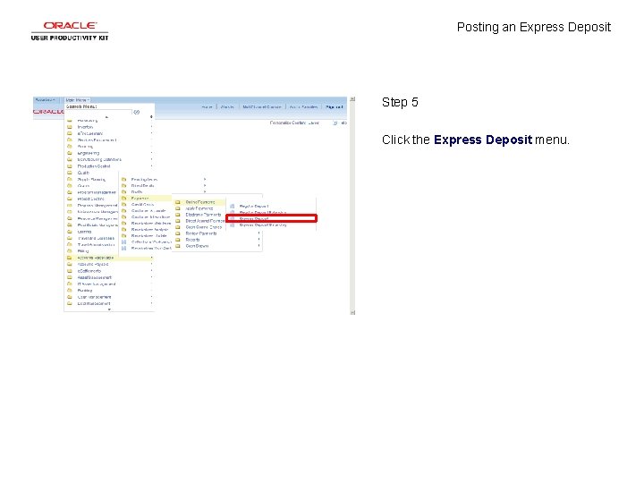Viewport: 644px width, 483px height.
Task: Open the Main Menu dropdown
Action: (x=77, y=100)
